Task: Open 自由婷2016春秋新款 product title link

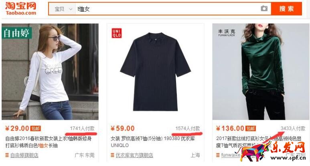Action: click(x=49, y=142)
